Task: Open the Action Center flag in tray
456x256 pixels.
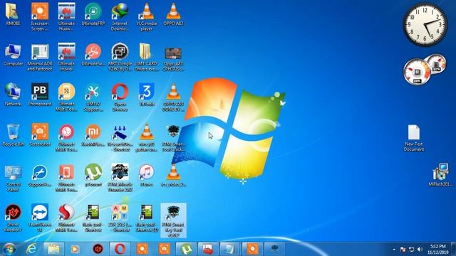Action: (403, 250)
